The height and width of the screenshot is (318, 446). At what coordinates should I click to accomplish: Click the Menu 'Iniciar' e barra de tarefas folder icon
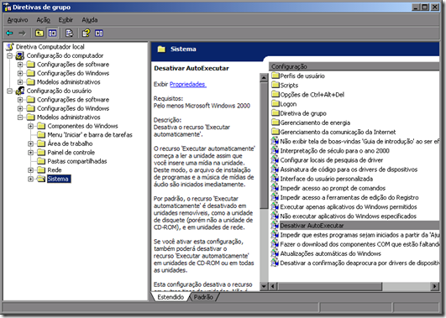[x=41, y=135]
